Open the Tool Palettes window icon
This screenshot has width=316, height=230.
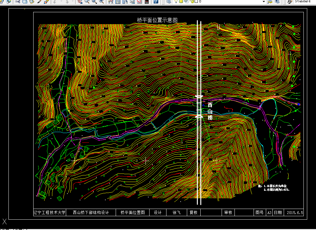(x=125, y=2)
